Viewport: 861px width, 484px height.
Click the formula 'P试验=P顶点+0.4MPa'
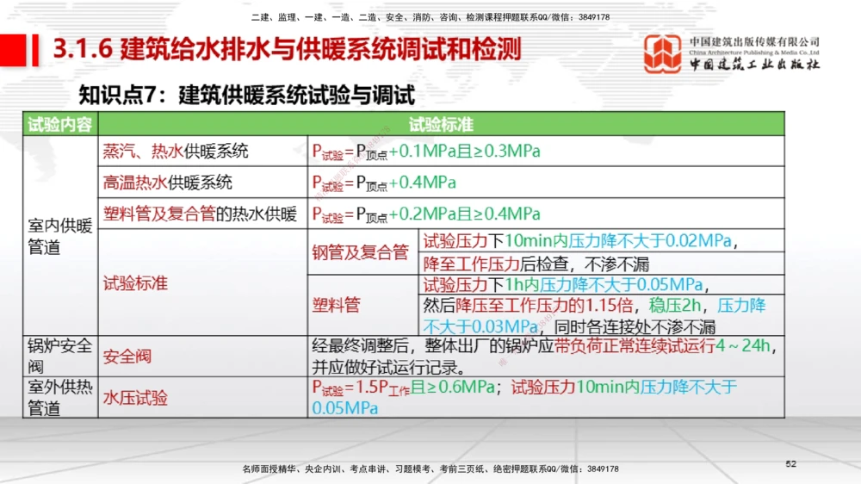pyautogui.click(x=384, y=183)
